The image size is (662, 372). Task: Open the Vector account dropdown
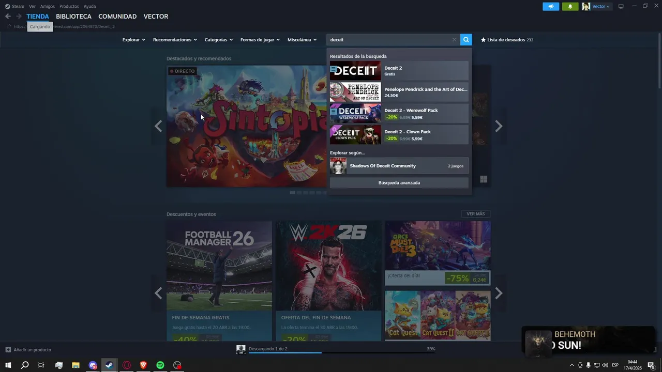[x=600, y=7]
